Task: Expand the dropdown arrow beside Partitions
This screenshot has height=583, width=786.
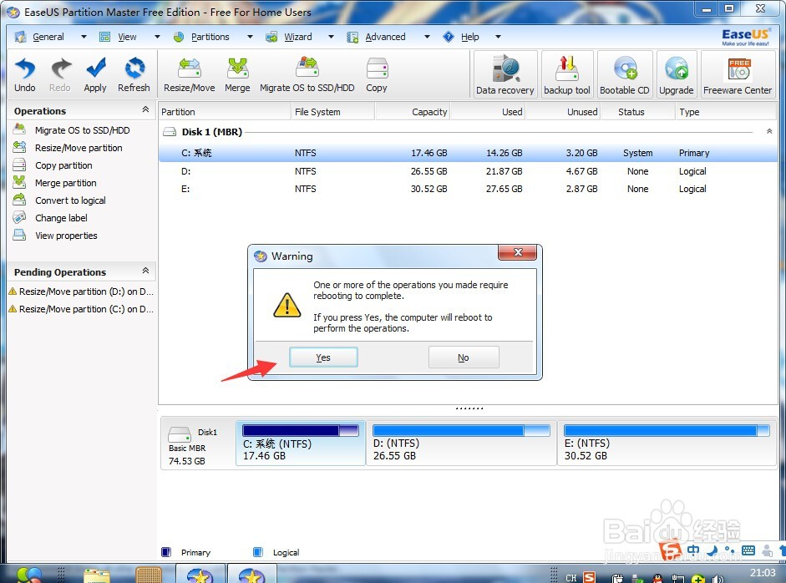Action: [x=250, y=37]
